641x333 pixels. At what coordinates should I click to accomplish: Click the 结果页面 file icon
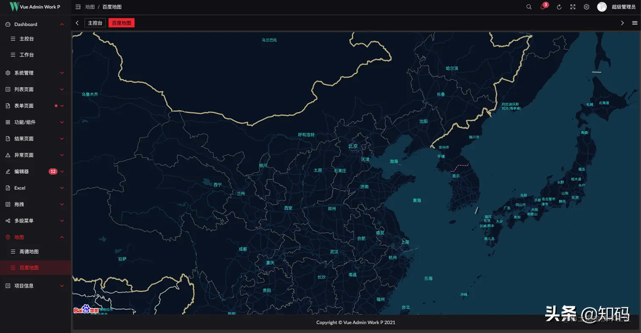point(8,139)
